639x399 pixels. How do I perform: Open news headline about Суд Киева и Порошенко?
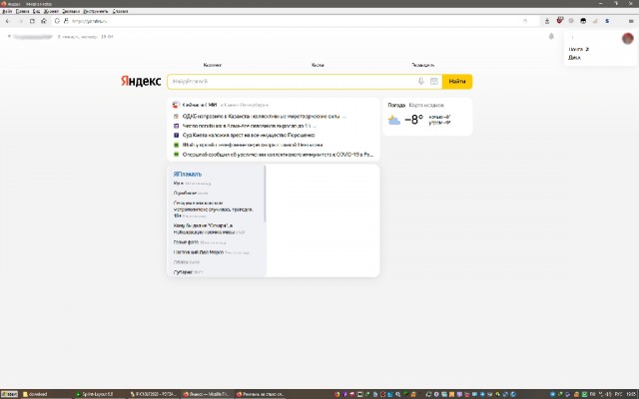(249, 136)
